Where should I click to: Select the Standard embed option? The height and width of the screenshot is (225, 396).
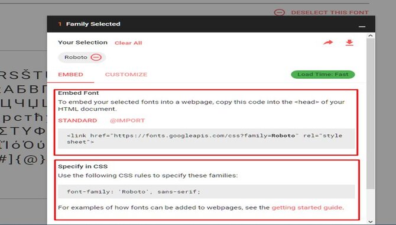coord(77,120)
